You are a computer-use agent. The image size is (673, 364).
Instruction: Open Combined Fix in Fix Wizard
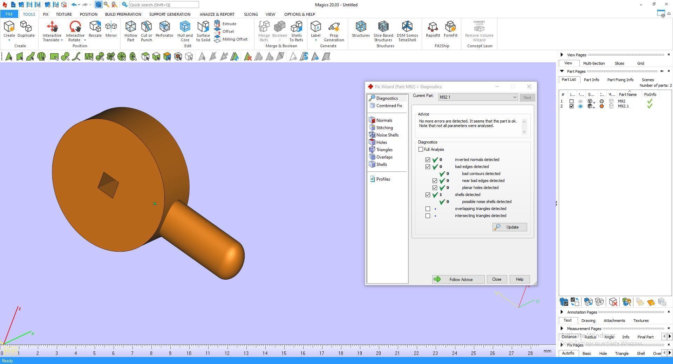pyautogui.click(x=386, y=106)
